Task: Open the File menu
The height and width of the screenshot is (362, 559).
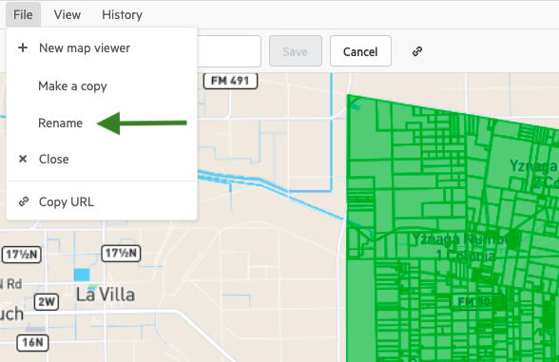Action: pyautogui.click(x=23, y=14)
